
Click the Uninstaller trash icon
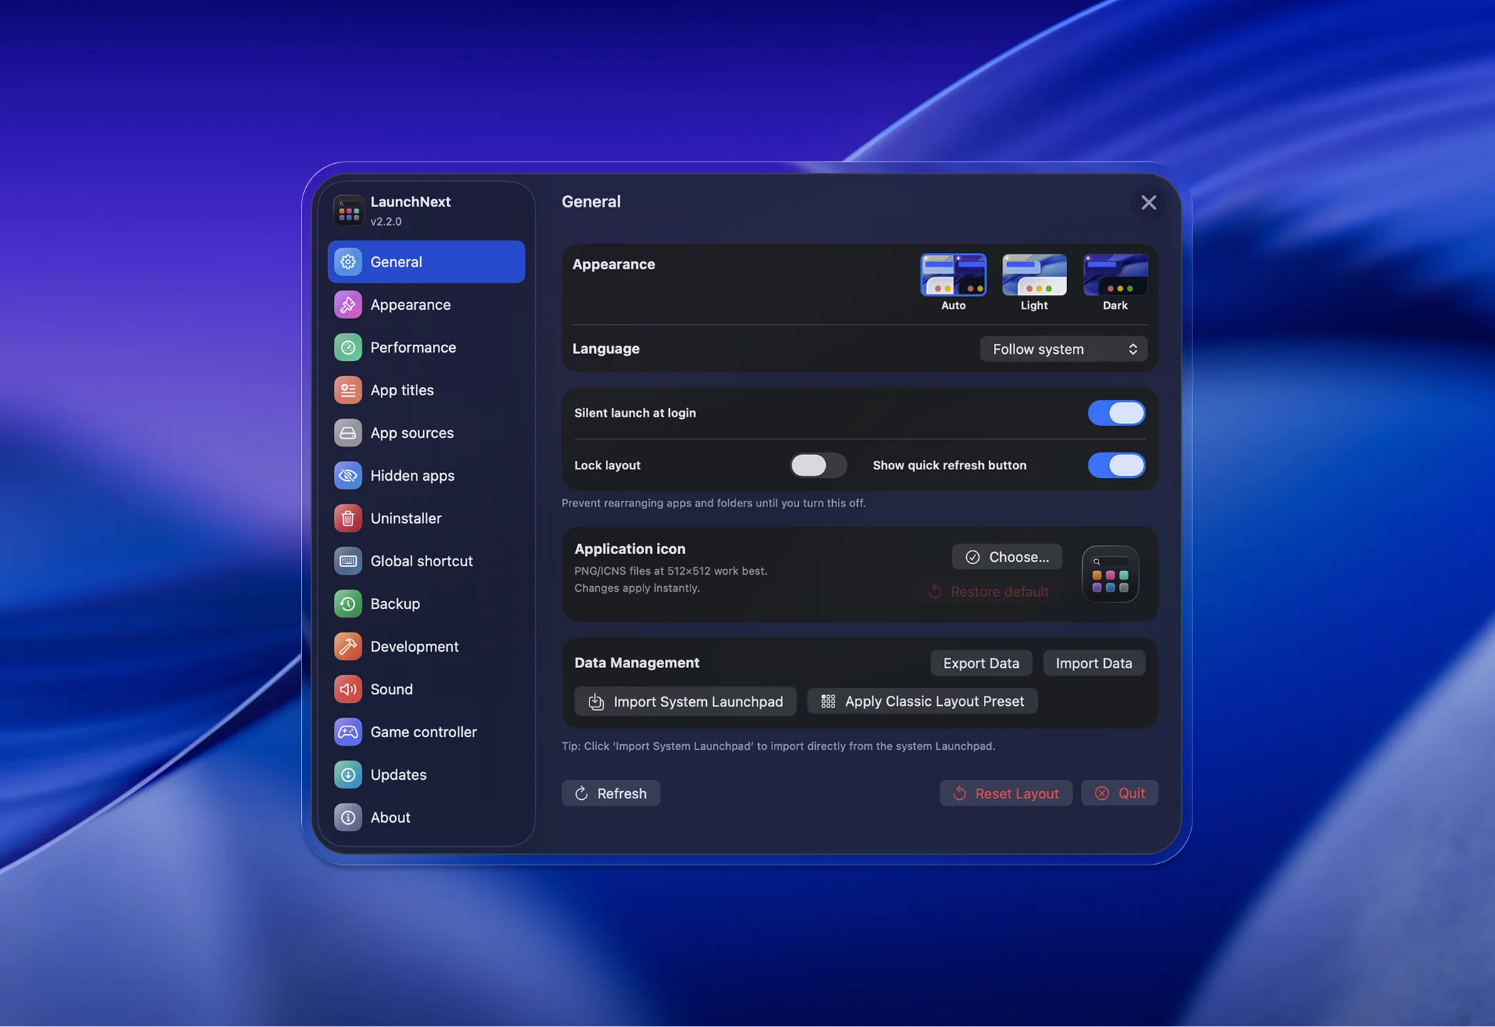point(347,518)
